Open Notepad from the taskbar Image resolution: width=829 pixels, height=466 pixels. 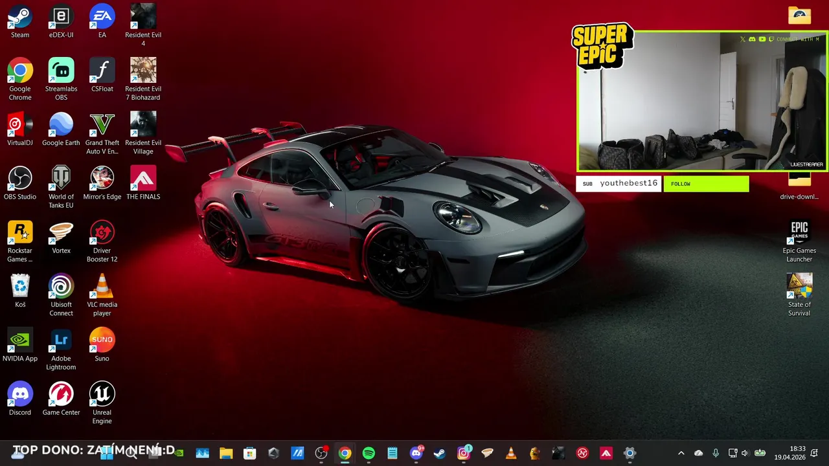[392, 453]
